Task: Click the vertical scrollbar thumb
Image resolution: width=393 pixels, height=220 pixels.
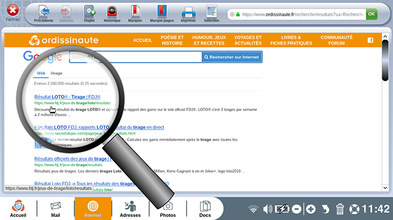Action: pos(385,60)
